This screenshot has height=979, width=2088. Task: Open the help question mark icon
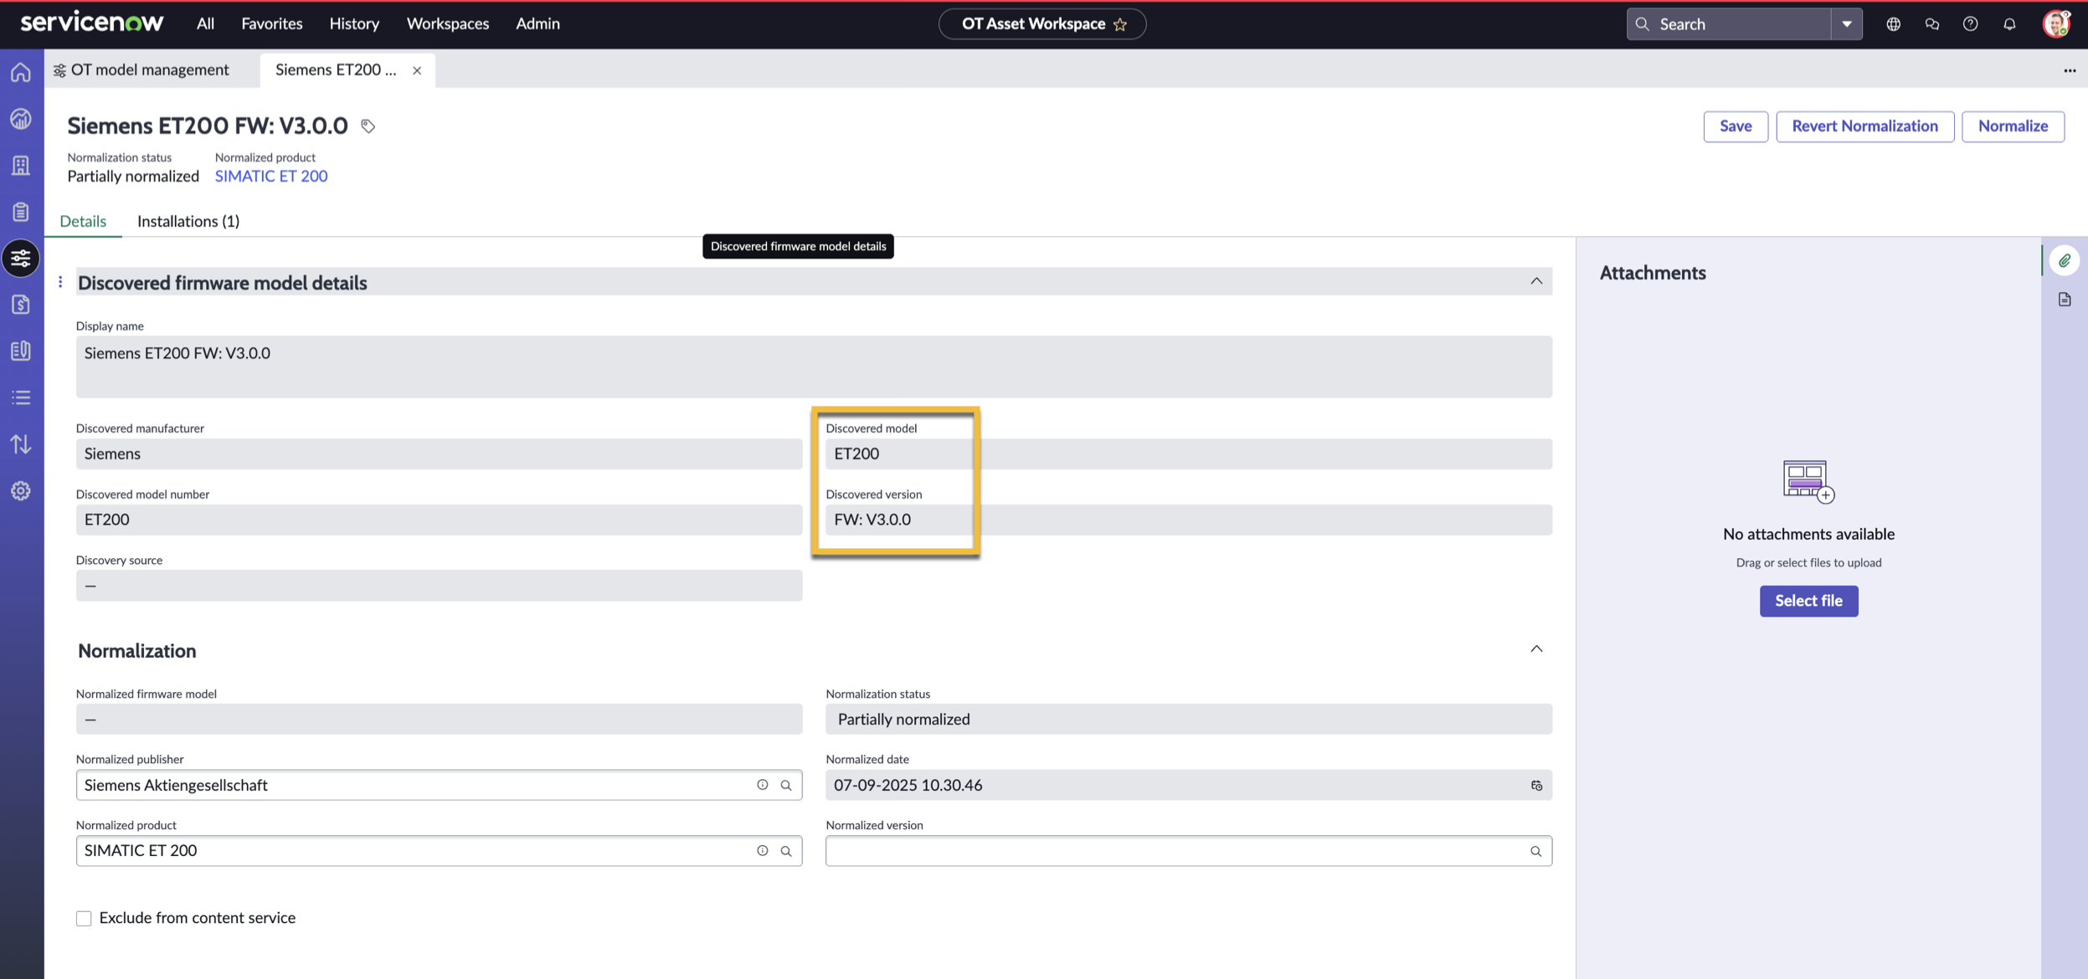click(1970, 24)
